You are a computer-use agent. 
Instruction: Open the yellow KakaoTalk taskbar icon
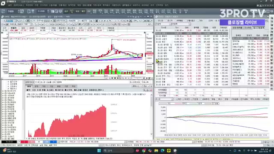pos(169,151)
